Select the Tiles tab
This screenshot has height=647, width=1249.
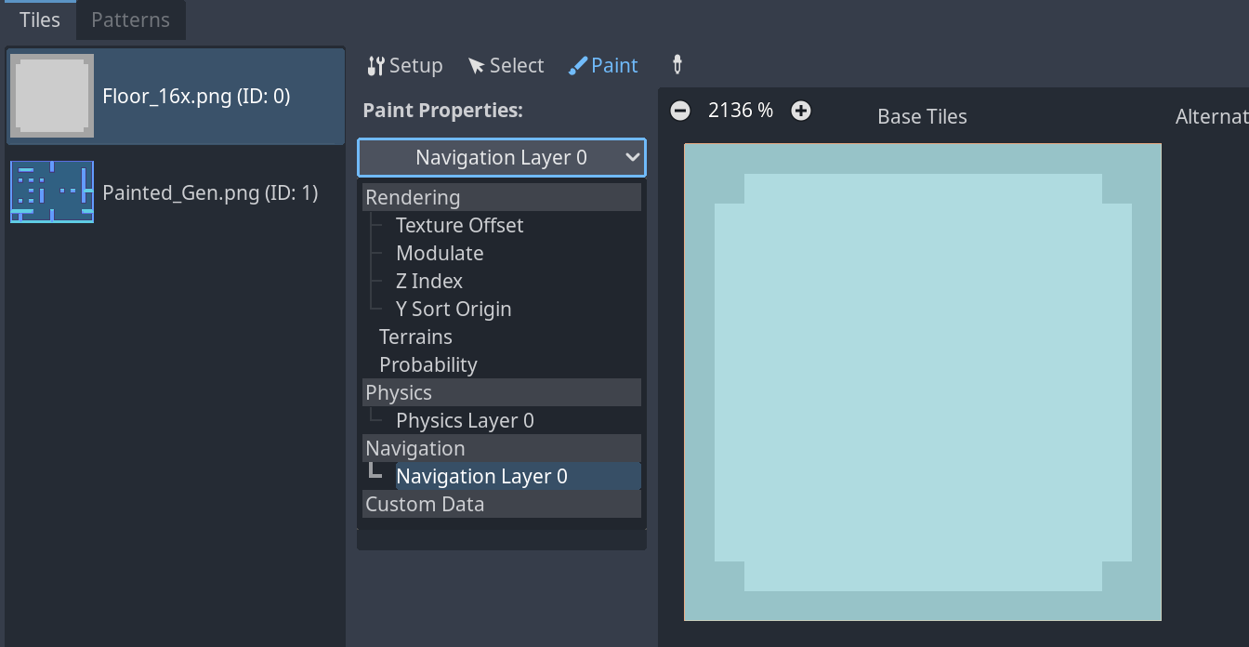[x=38, y=19]
